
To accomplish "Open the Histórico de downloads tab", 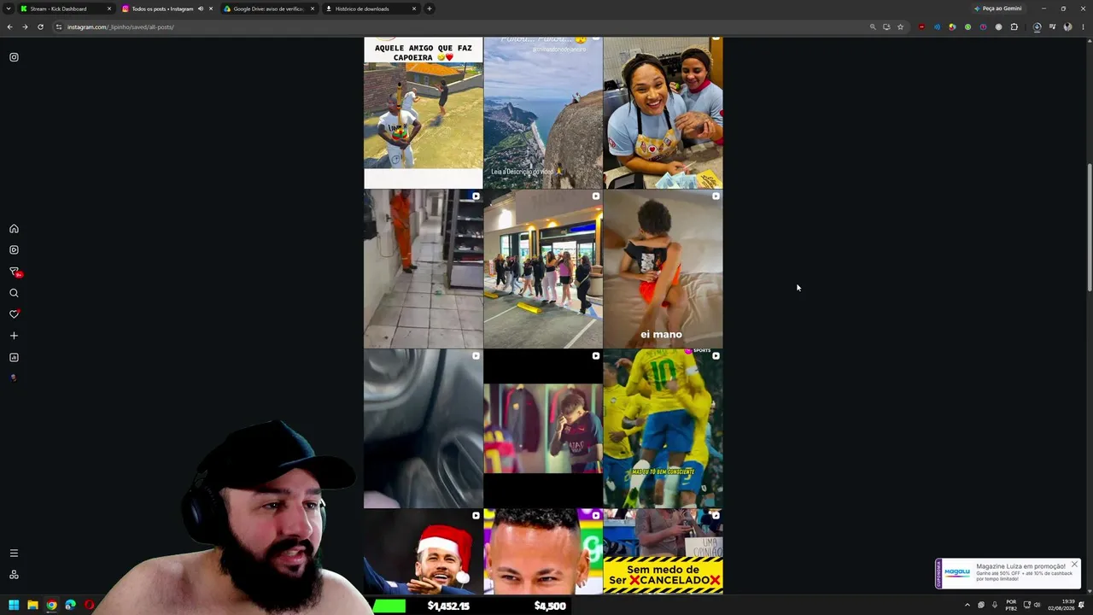I will point(371,9).
